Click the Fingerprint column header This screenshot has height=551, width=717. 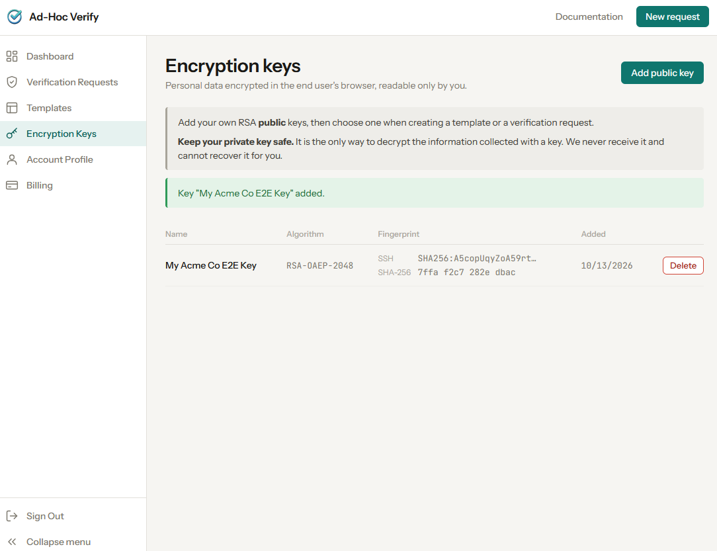[x=398, y=234]
